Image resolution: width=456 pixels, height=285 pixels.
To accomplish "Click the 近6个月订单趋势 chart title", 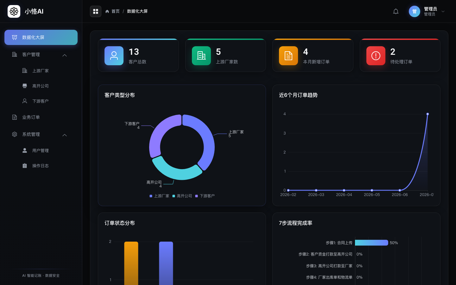I will [x=298, y=95].
